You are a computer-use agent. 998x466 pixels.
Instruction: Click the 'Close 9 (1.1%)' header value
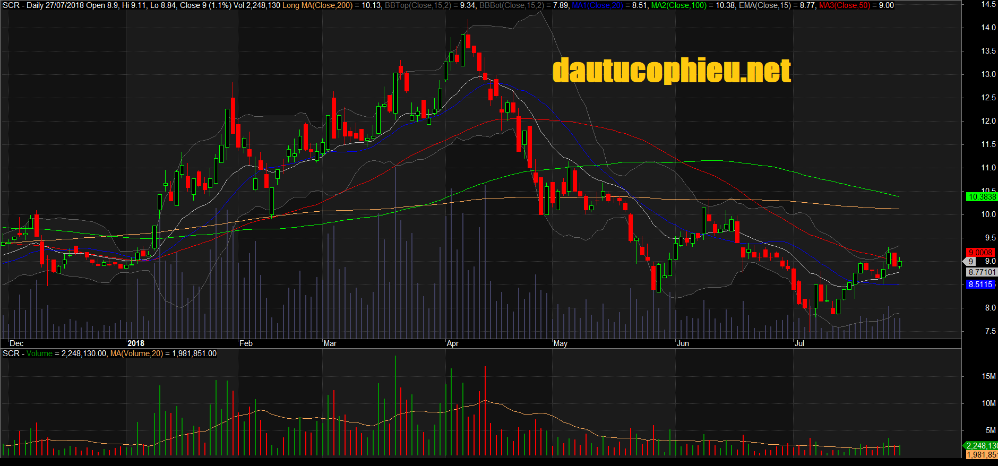[205, 5]
